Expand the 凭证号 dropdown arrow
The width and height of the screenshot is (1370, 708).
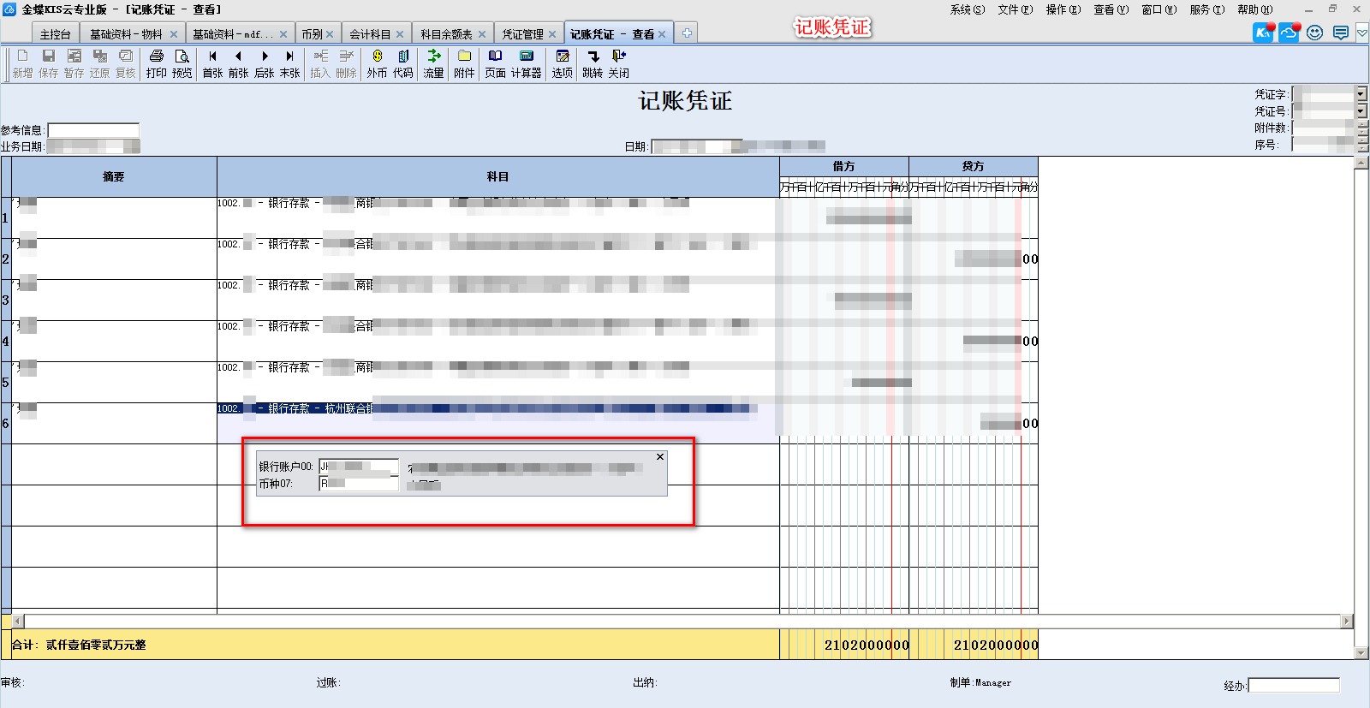pos(1361,110)
